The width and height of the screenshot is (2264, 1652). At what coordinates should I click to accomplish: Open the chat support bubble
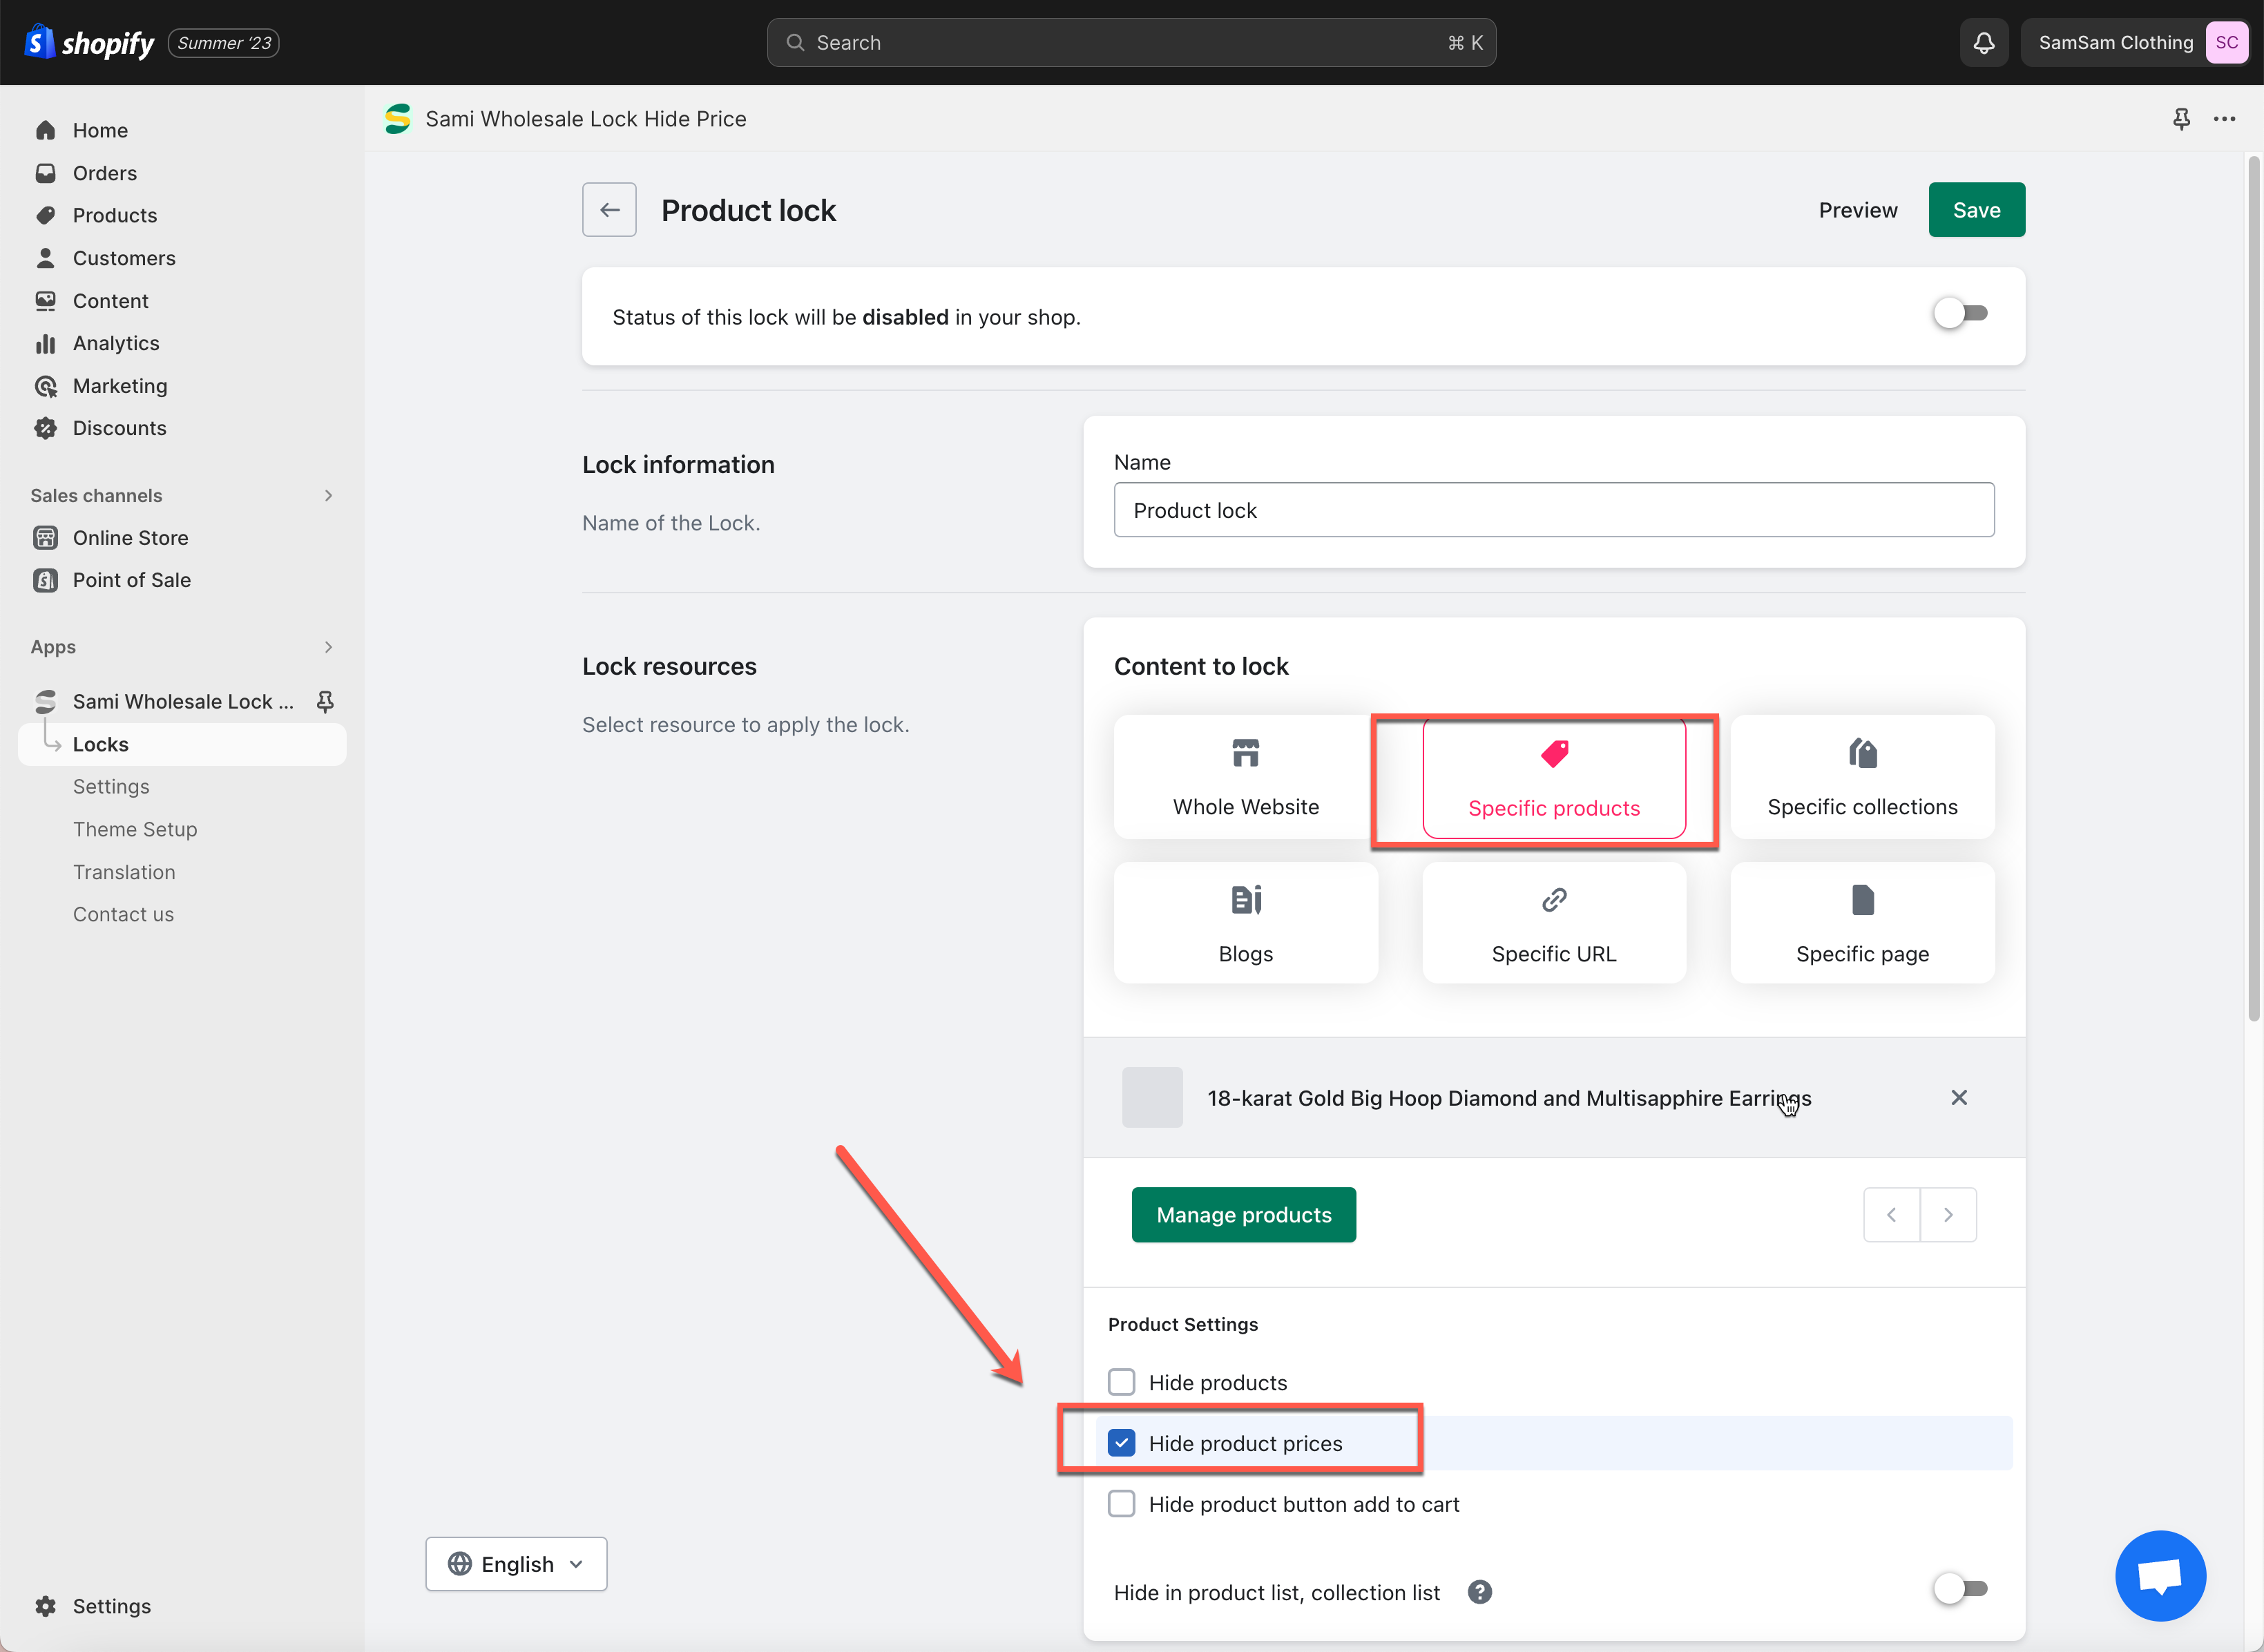pyautogui.click(x=2160, y=1576)
